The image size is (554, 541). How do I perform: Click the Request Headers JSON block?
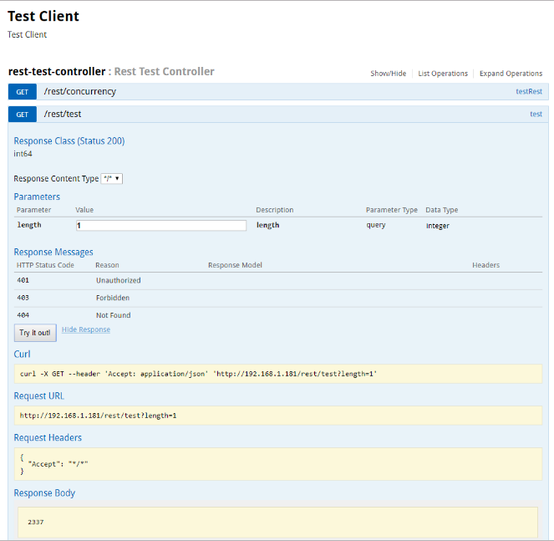click(x=278, y=464)
